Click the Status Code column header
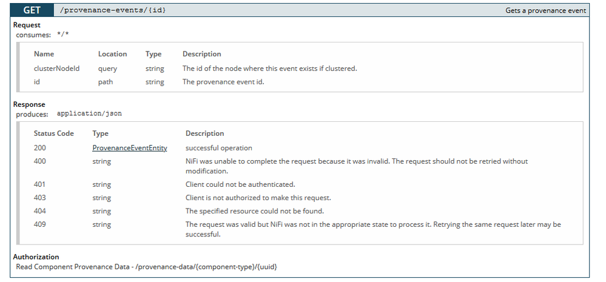Image resolution: width=606 pixels, height=282 pixels. point(53,133)
